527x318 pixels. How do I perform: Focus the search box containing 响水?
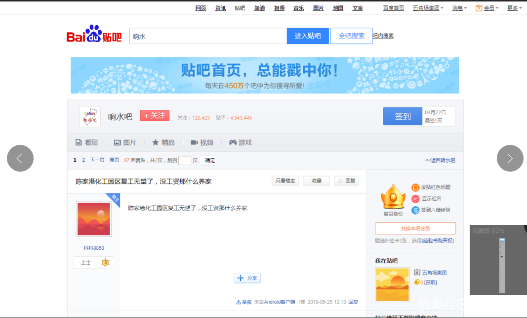tap(208, 36)
